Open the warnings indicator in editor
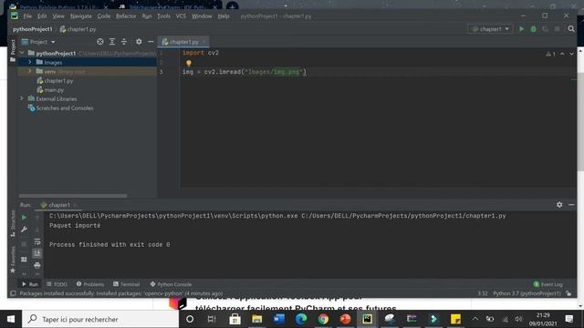This screenshot has width=584, height=328. tap(550, 54)
